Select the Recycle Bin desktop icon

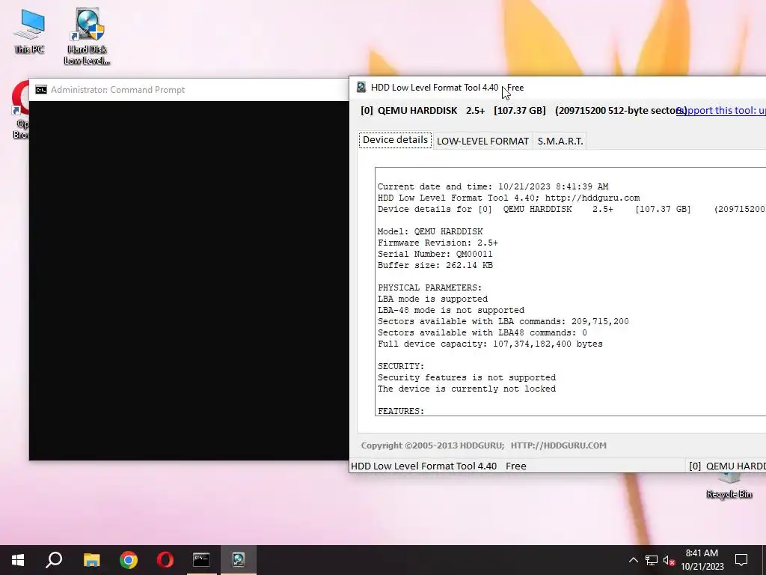tap(729, 487)
